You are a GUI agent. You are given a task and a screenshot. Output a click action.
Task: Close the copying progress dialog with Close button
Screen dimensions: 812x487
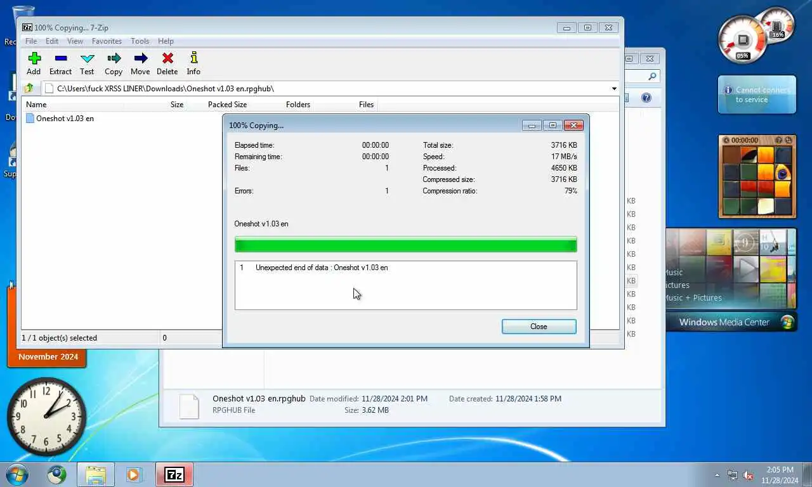point(539,327)
